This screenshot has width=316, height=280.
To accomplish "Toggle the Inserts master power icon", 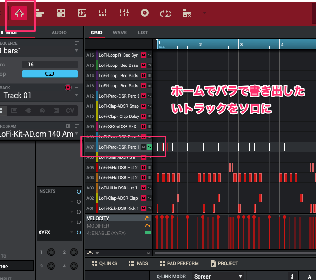I will [79, 191].
